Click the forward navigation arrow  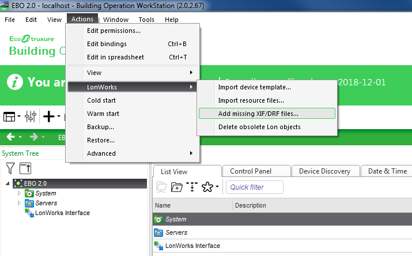pyautogui.click(x=34, y=137)
